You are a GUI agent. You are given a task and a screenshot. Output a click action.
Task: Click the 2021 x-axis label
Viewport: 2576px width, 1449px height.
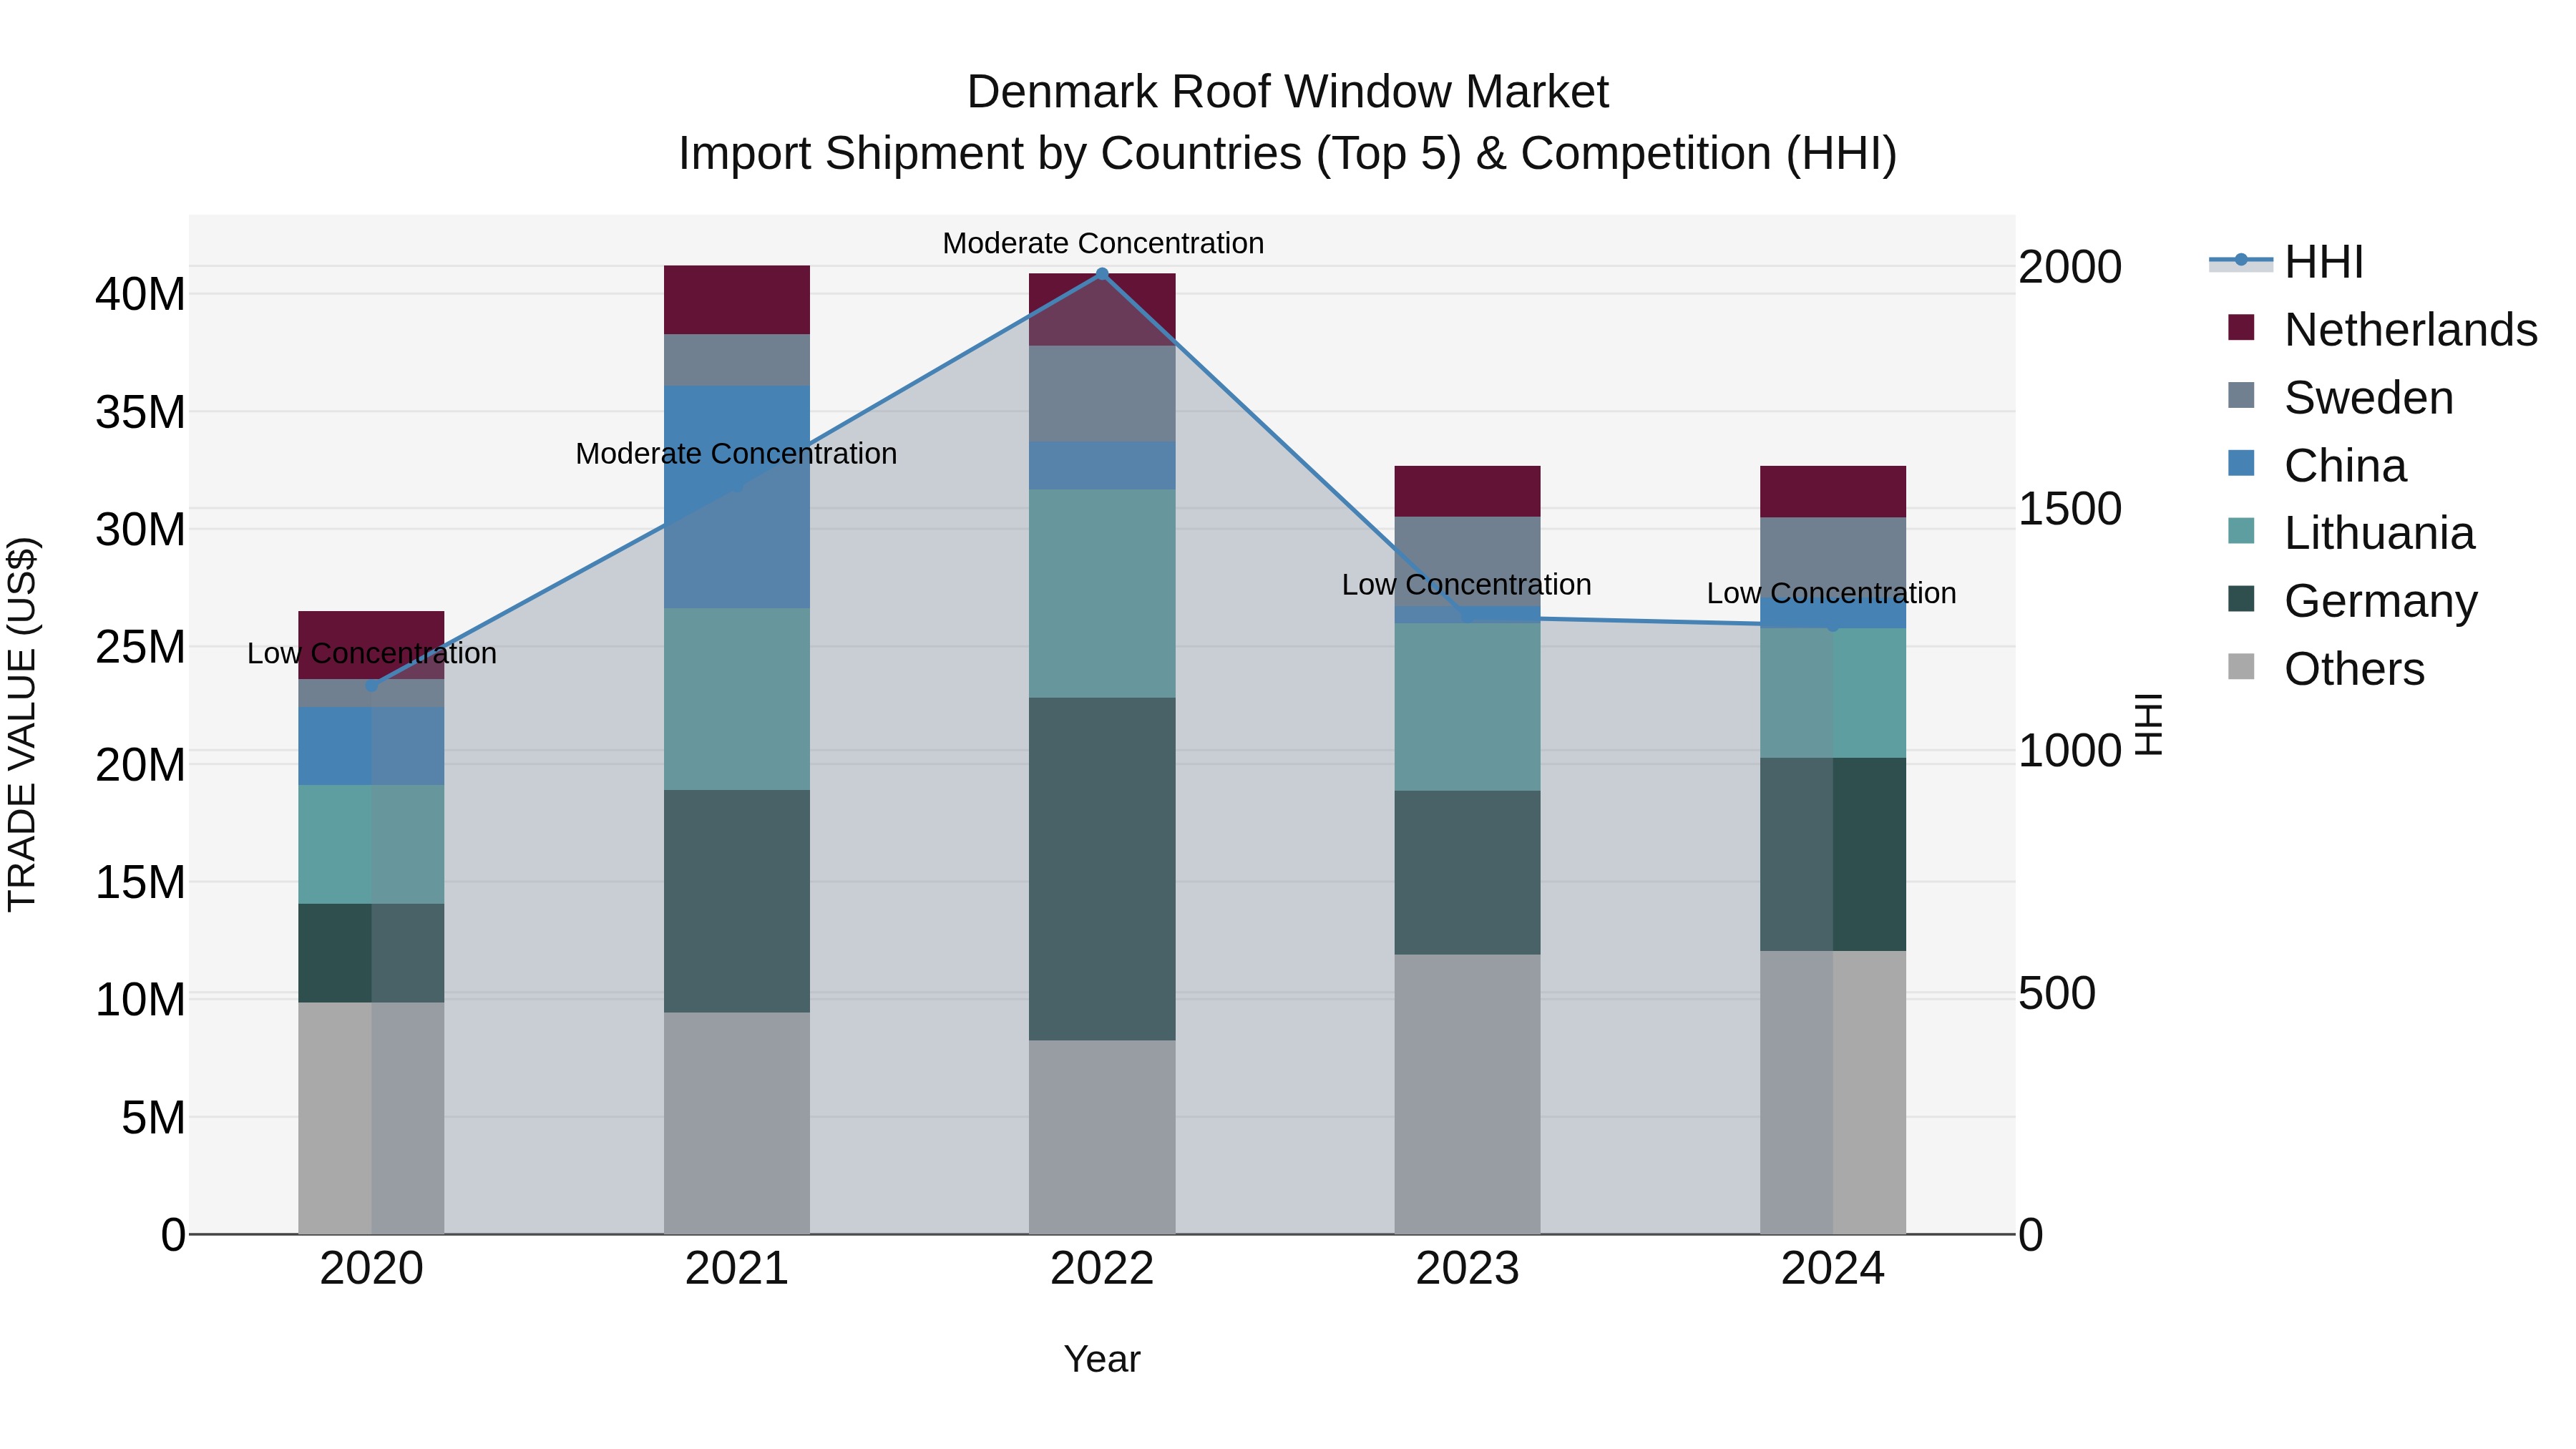(x=737, y=1269)
